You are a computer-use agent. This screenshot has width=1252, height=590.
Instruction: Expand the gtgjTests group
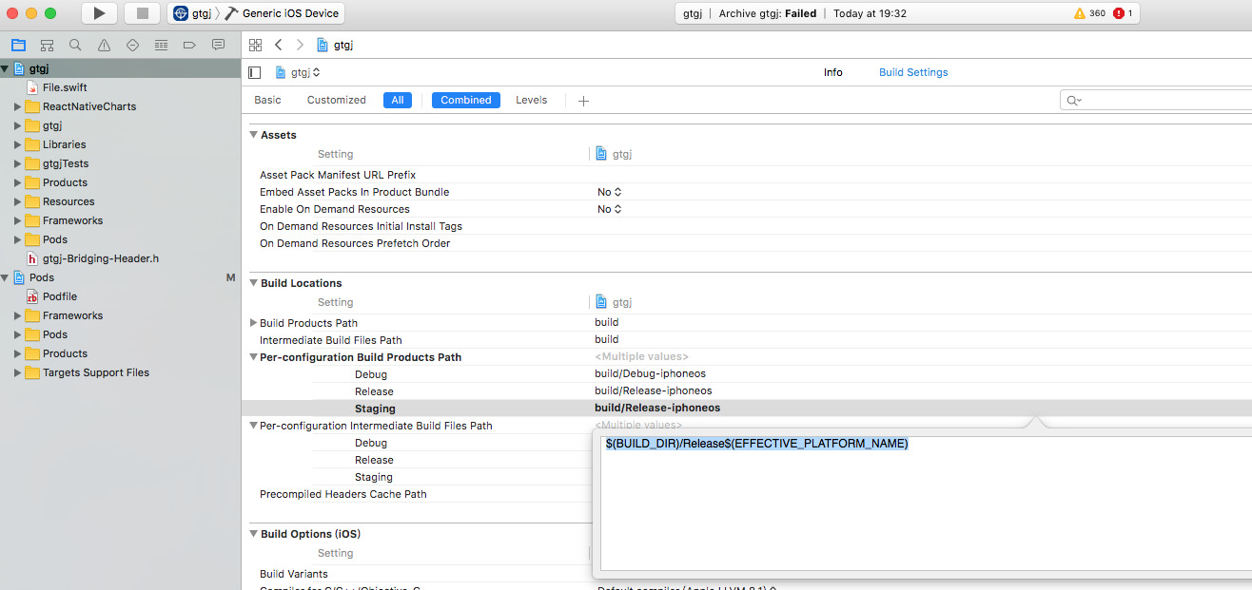pos(17,163)
